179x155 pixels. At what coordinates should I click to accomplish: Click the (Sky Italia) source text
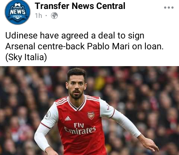click(26, 57)
